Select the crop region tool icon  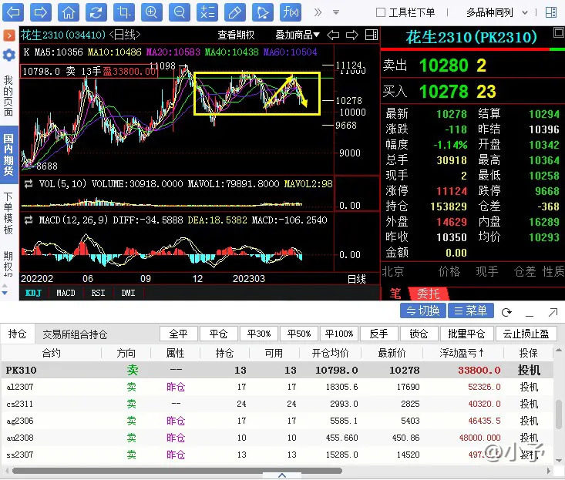123,12
